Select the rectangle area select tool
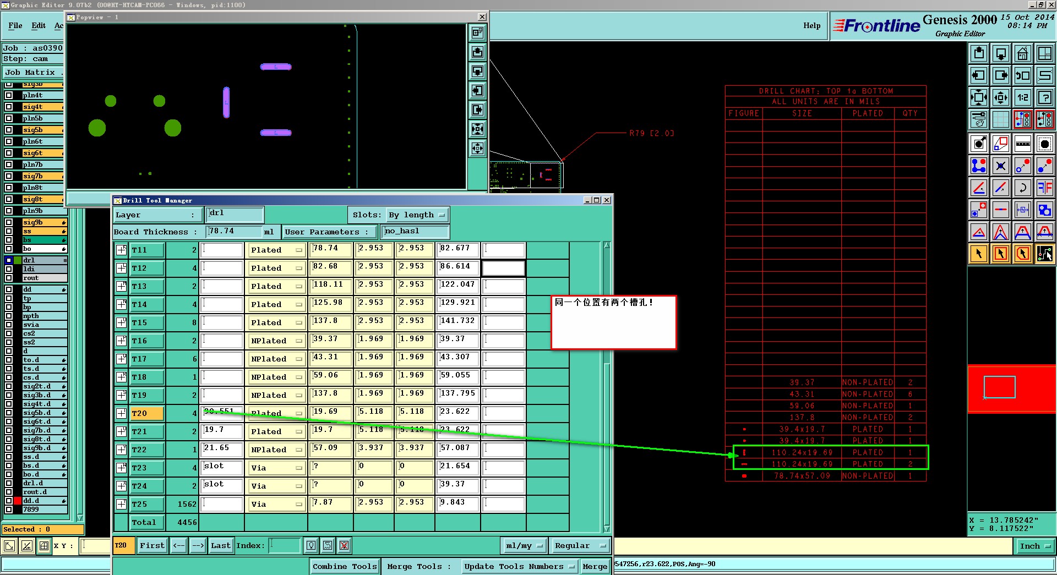 click(x=1001, y=254)
